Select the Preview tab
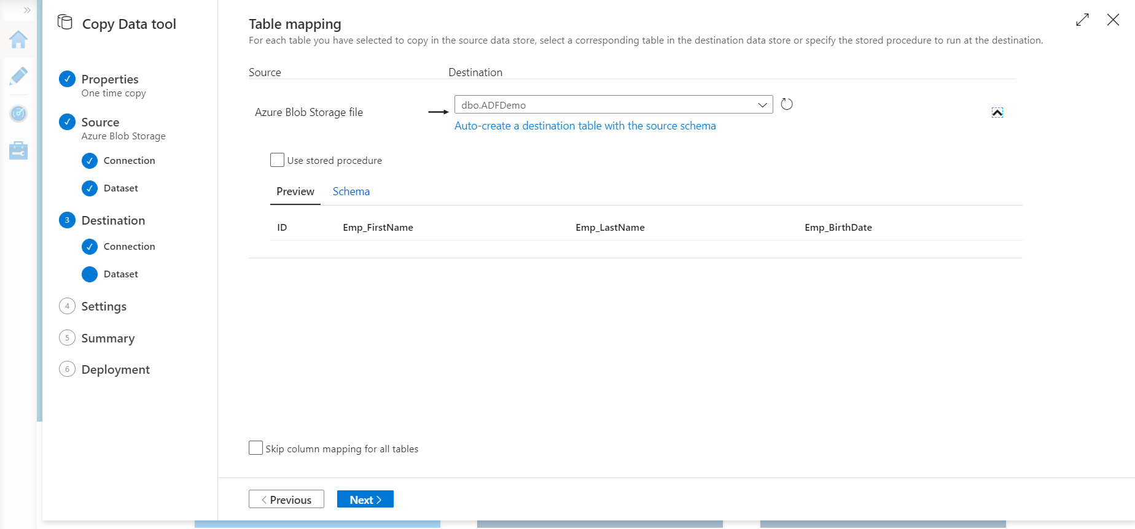Screen dimensions: 1135x529 [295, 191]
